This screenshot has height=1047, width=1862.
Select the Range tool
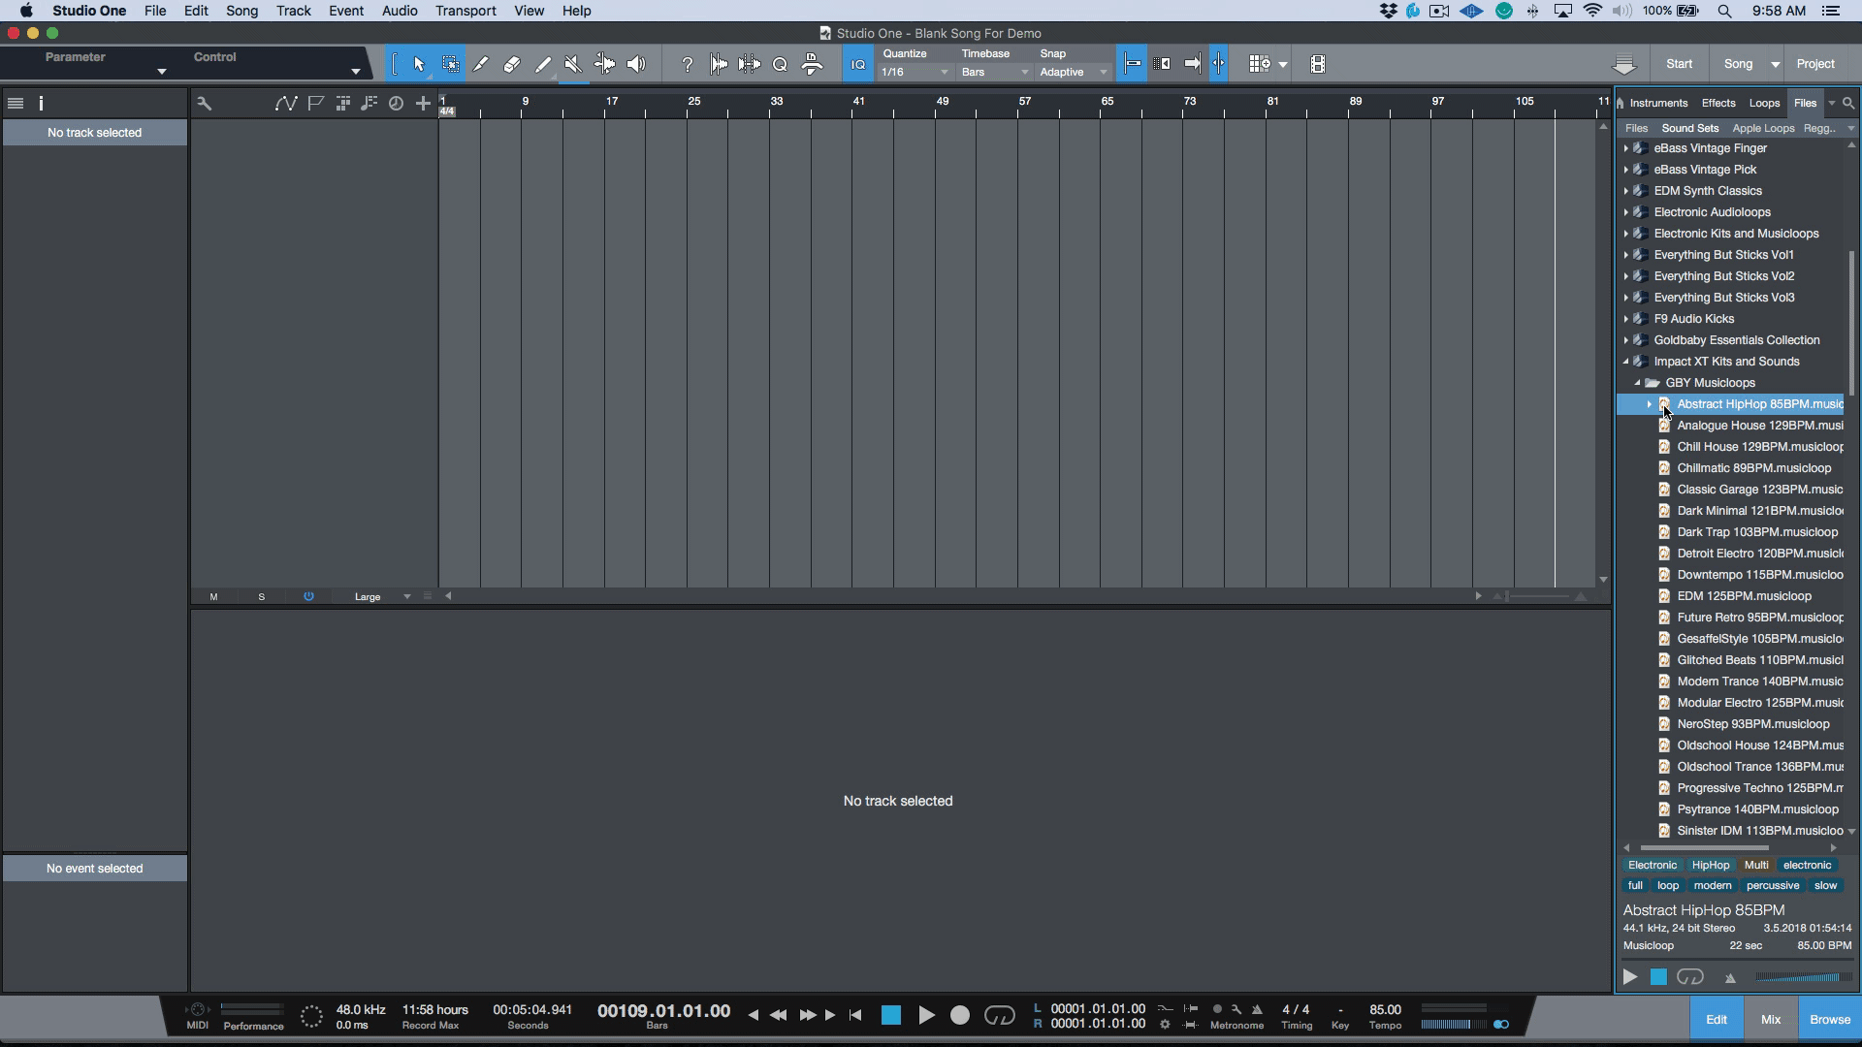(x=451, y=64)
